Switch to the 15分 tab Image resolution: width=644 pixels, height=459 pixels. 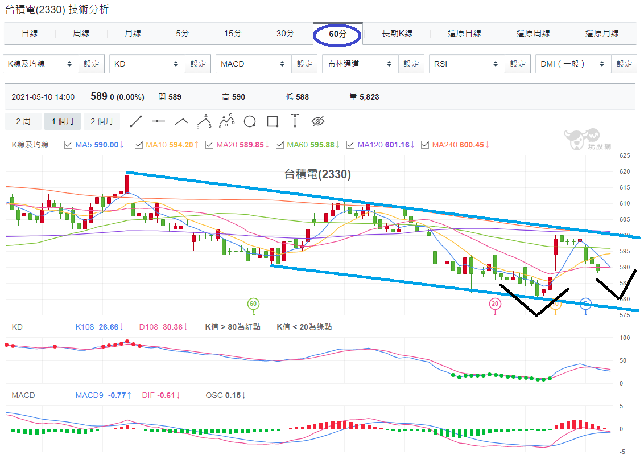233,33
